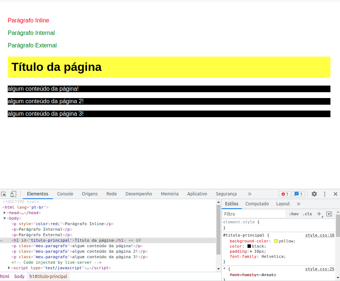Toggle .cls class editor
The image size is (340, 281).
pyautogui.click(x=307, y=214)
